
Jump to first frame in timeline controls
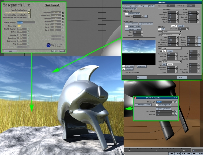171,154
